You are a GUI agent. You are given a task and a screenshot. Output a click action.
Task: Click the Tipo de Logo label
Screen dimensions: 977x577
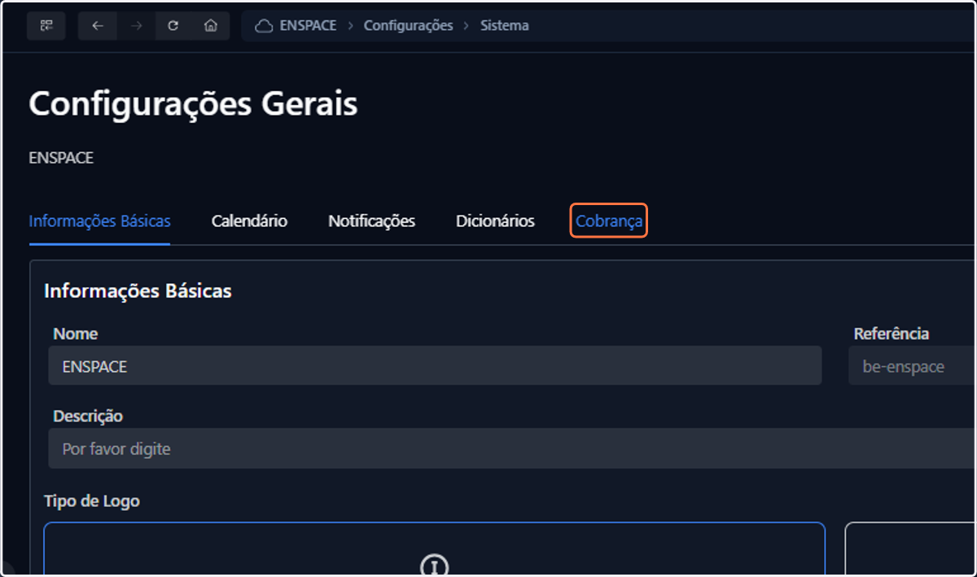[91, 501]
